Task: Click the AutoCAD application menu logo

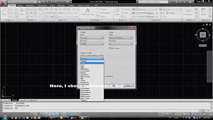Action: (3, 3)
